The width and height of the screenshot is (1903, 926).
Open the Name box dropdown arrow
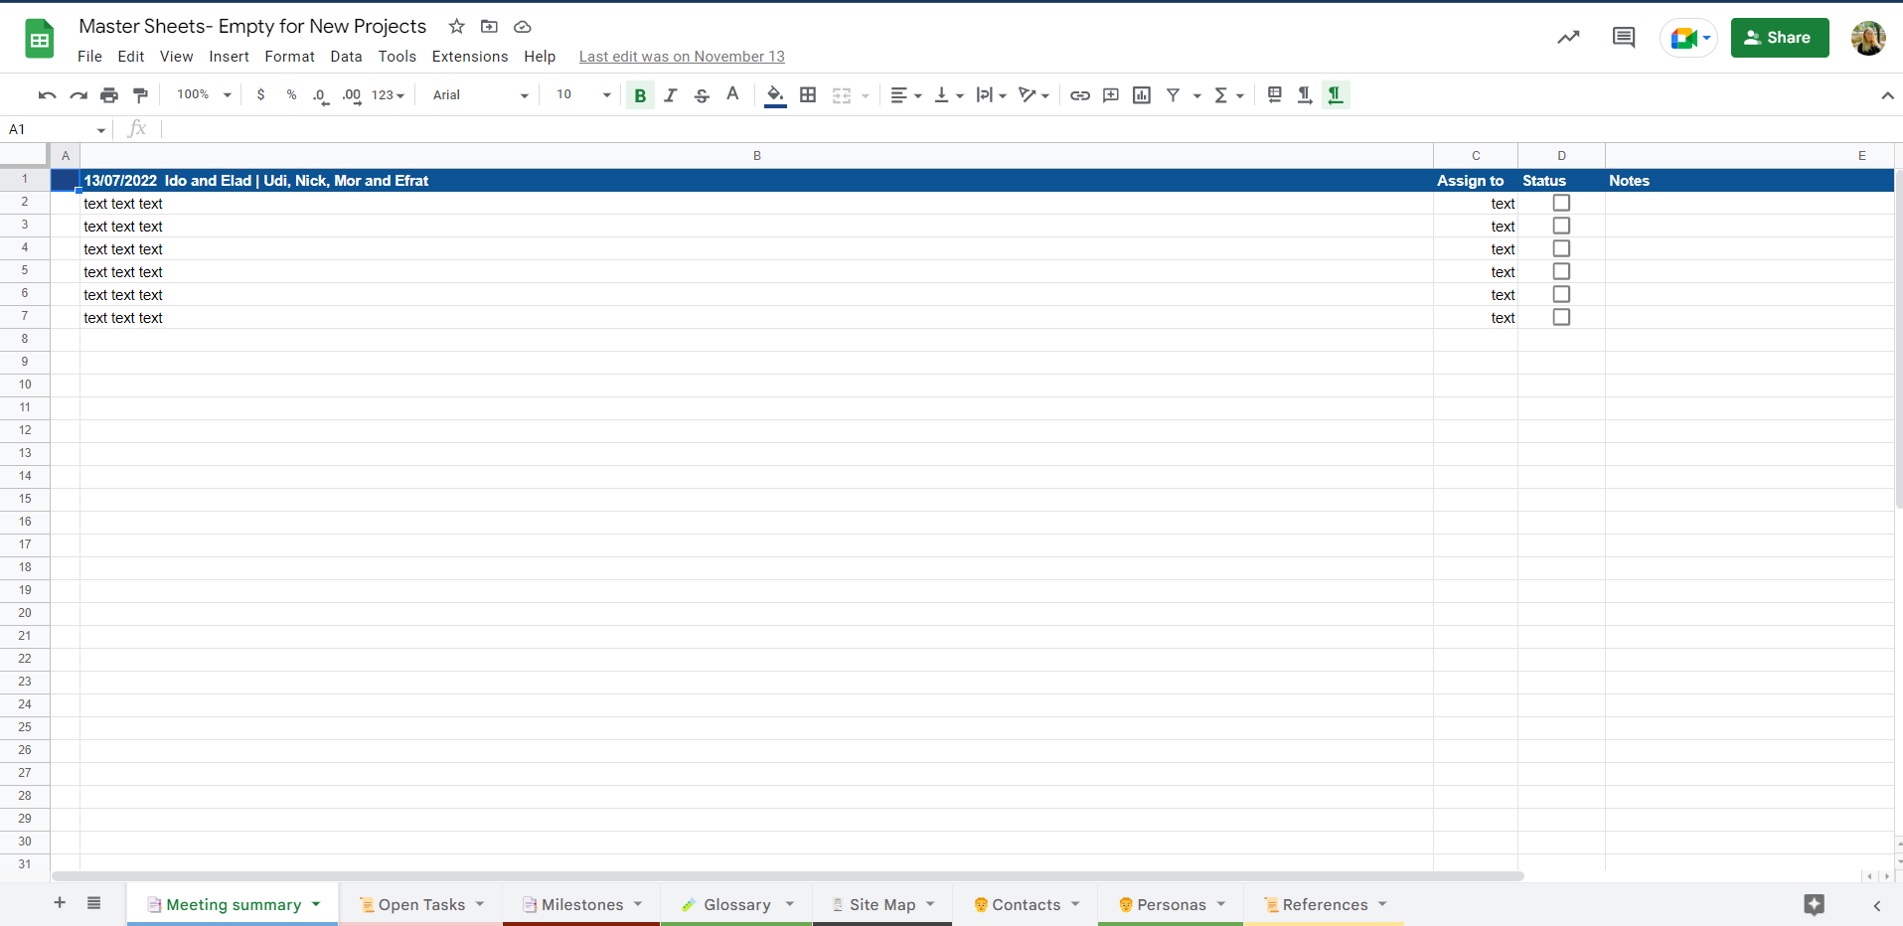100,130
